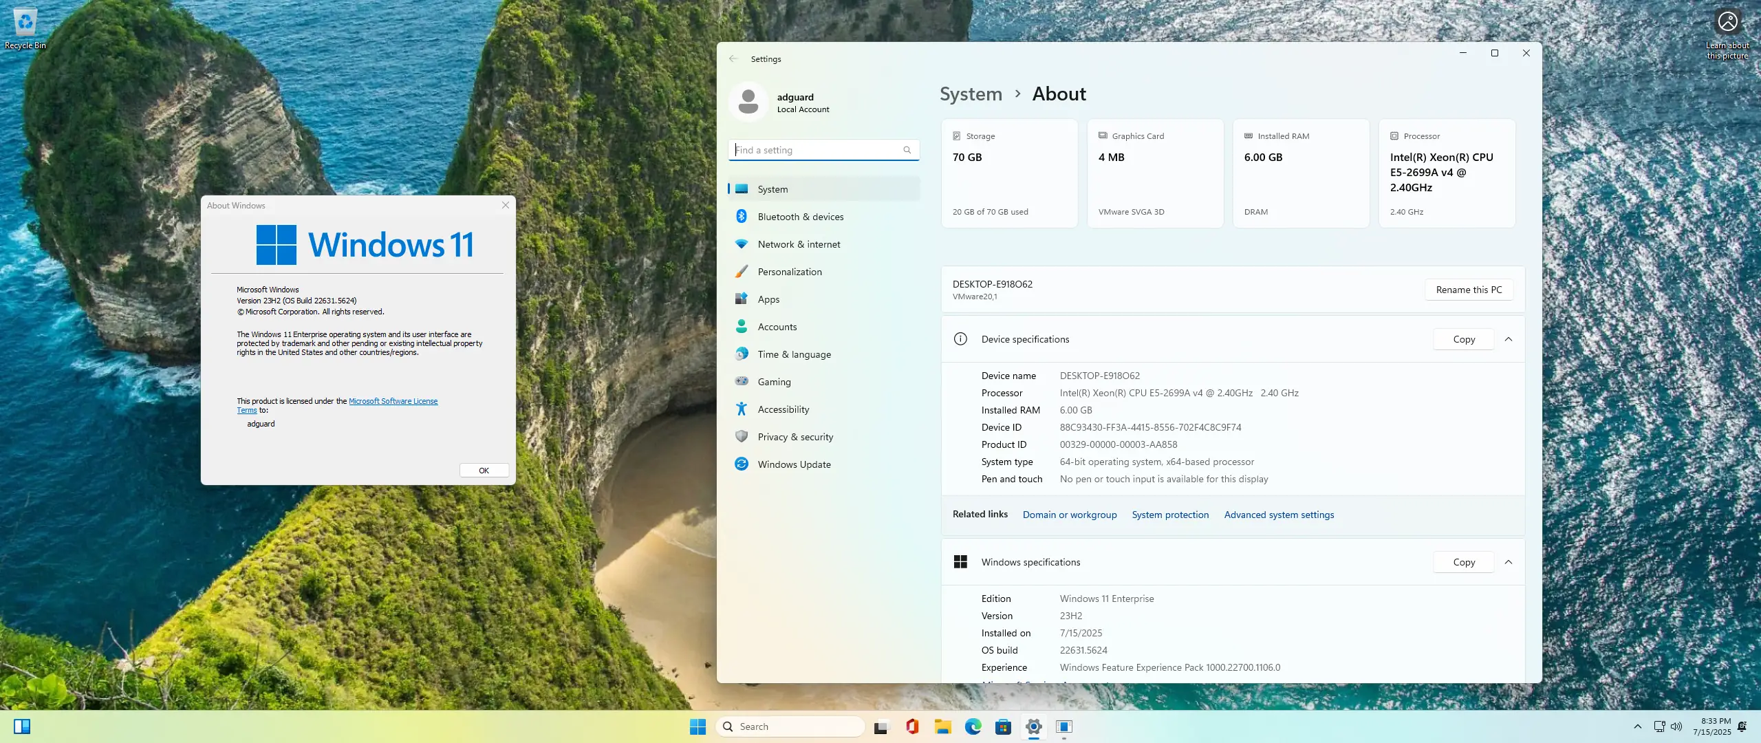Screen dimensions: 1761x743
Task: Collapse the Device specifications section
Action: [1509, 338]
